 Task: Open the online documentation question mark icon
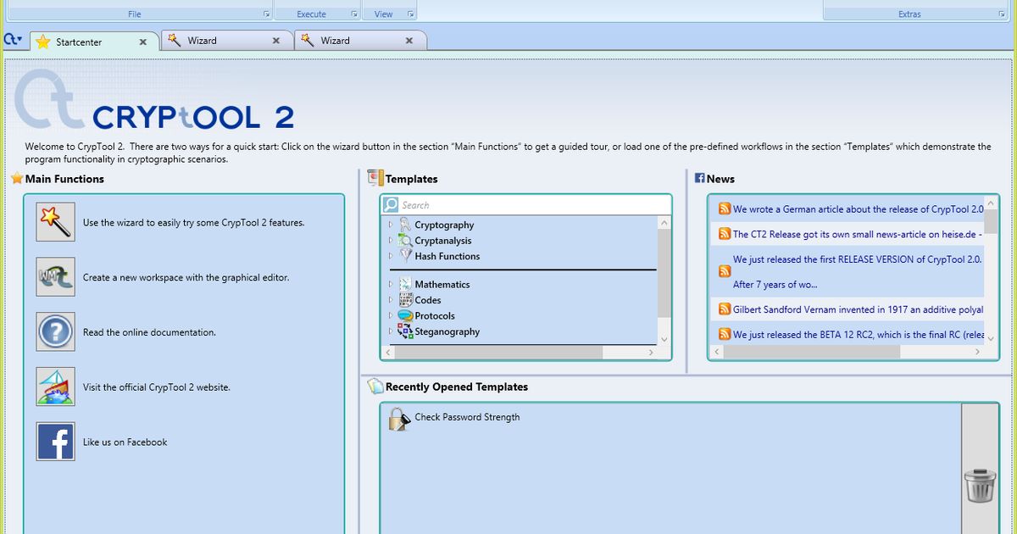(55, 331)
